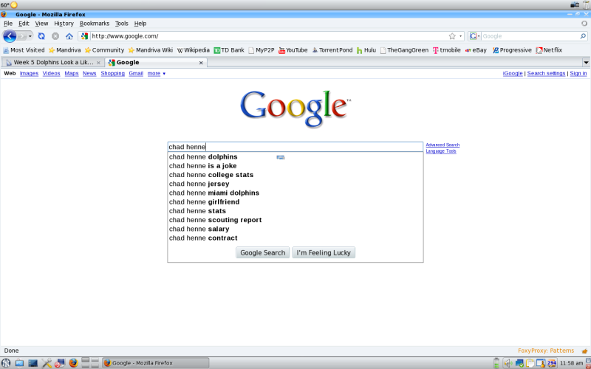The height and width of the screenshot is (369, 591).
Task: Open the Progressive bookmark
Action: pyautogui.click(x=512, y=50)
